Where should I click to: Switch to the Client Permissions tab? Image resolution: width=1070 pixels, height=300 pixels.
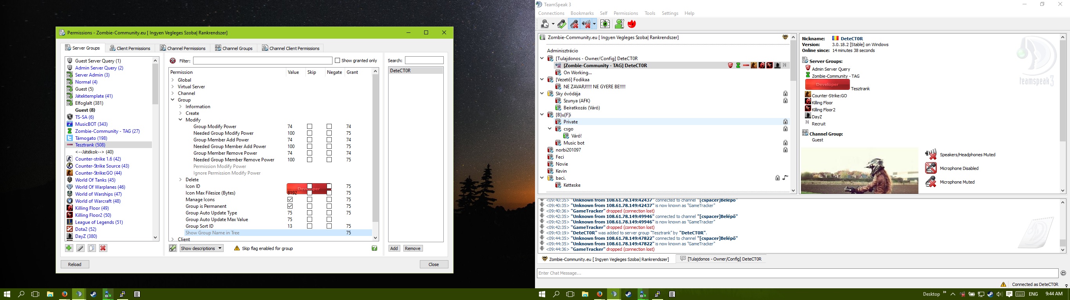pyautogui.click(x=130, y=48)
